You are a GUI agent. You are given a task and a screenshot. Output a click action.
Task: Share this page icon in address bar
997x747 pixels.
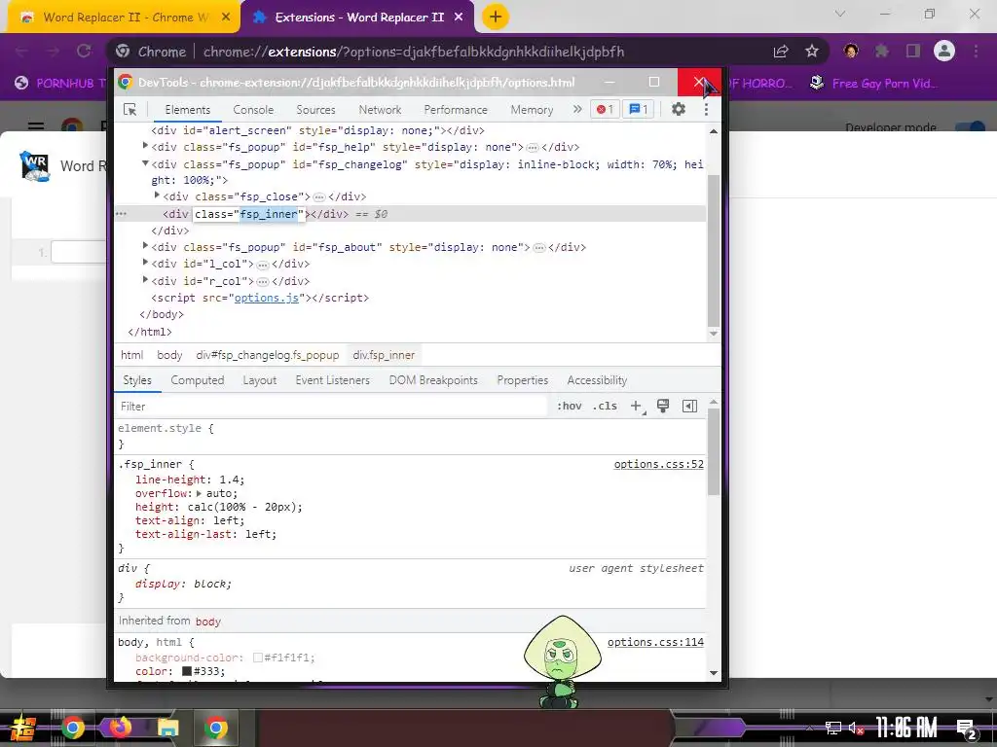(781, 52)
